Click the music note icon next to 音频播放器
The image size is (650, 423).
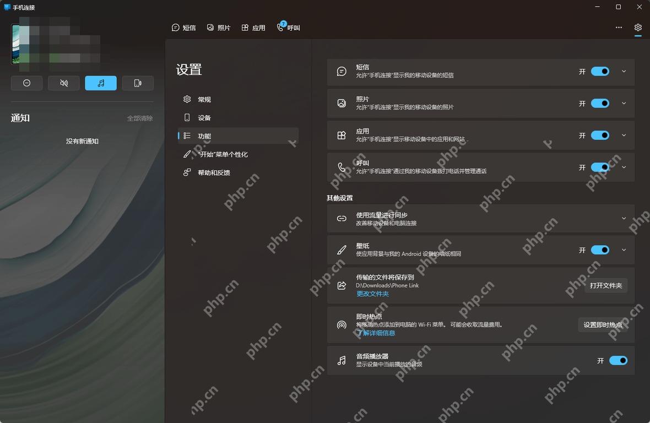coord(342,360)
